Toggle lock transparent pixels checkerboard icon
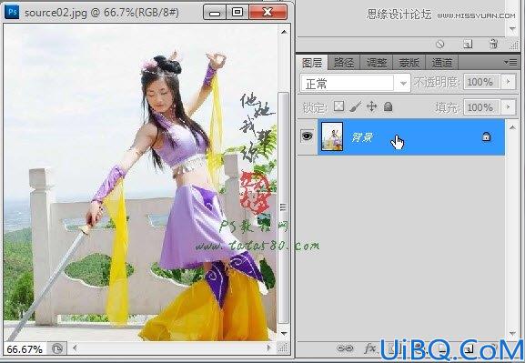 (338, 106)
